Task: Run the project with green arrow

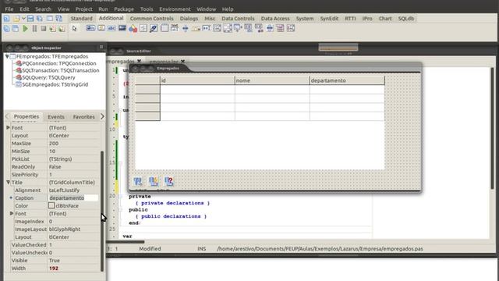Action: (26, 29)
